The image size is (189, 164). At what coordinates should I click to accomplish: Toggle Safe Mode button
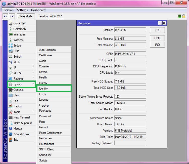26,16
